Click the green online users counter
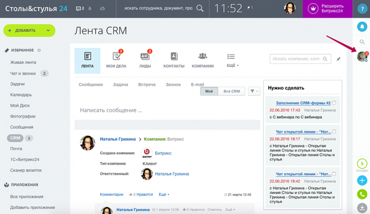This screenshot has height=214, width=370. [x=362, y=163]
